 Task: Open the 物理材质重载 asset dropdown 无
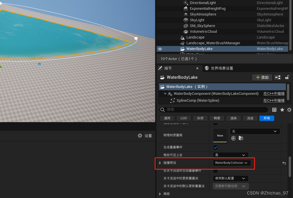click(255, 131)
